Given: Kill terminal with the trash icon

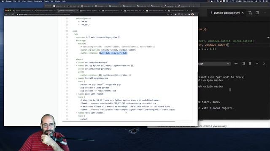Looking at the screenshot, I should coord(250,64).
